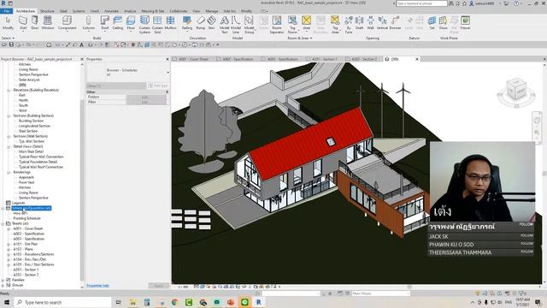The image size is (547, 308).
Task: Click the ViewCube in the 3D view
Action: point(516,89)
